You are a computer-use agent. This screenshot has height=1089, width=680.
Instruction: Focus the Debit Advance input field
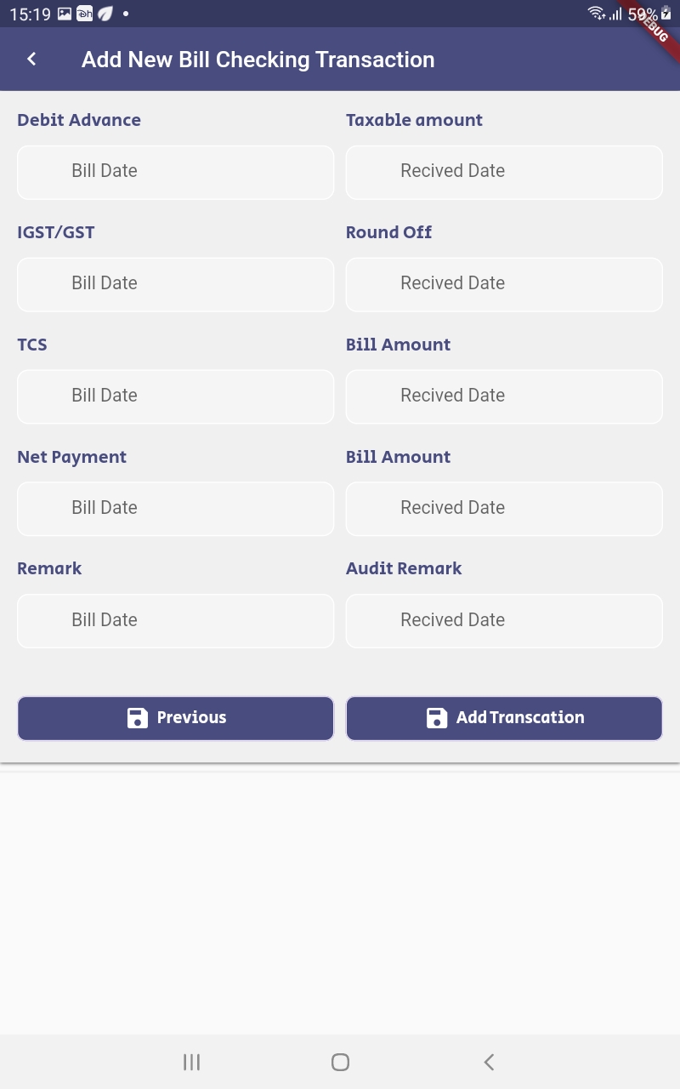176,172
